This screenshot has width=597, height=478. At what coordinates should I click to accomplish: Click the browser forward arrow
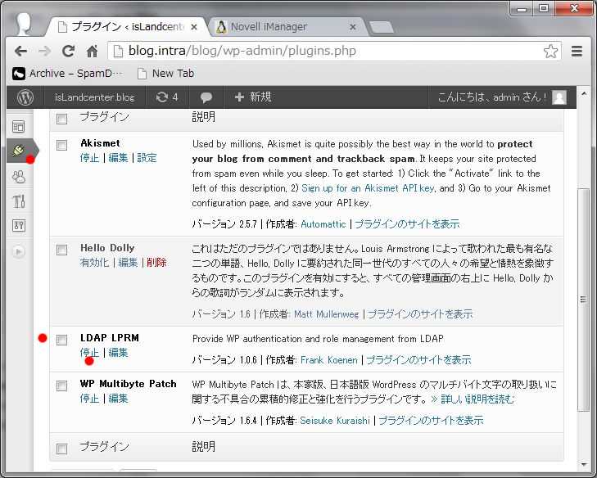(x=44, y=51)
